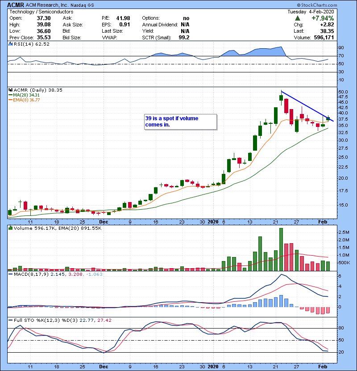
Task: Click the Technology / Semiconductors sector label
Action: click(x=42, y=12)
